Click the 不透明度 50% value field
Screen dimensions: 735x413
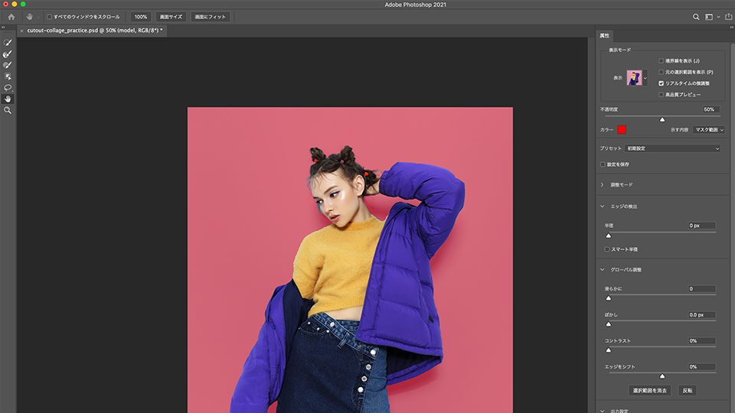pos(711,109)
